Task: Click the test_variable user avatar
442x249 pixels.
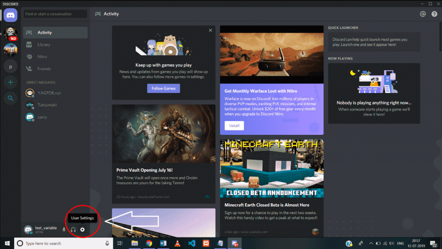Action: coord(28,230)
